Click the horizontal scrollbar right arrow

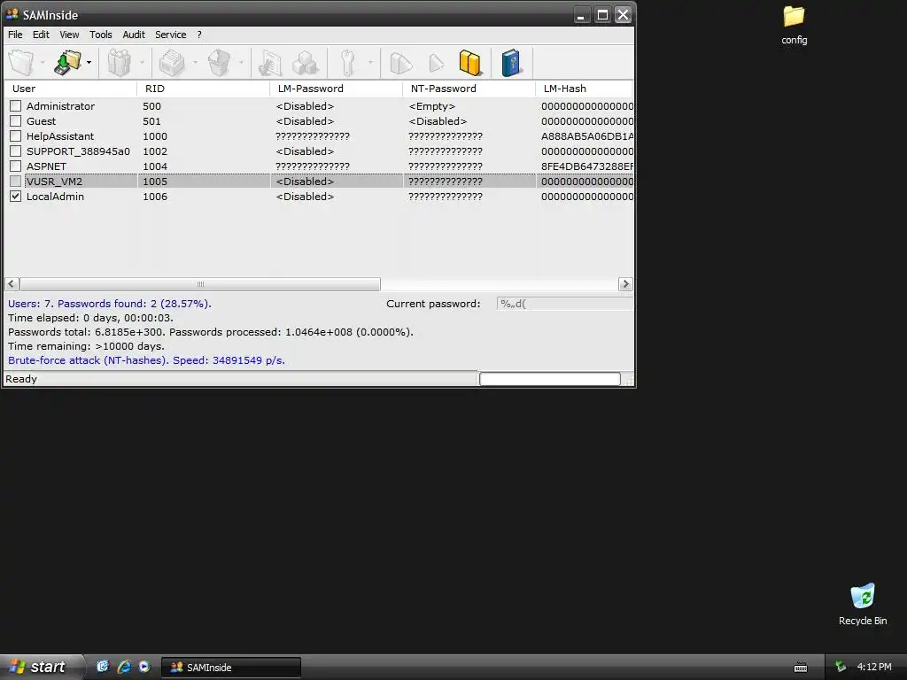click(x=625, y=284)
